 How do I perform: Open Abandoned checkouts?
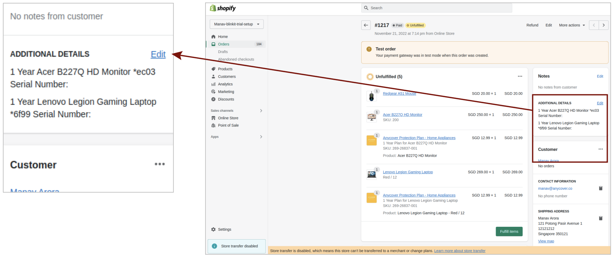click(x=236, y=59)
